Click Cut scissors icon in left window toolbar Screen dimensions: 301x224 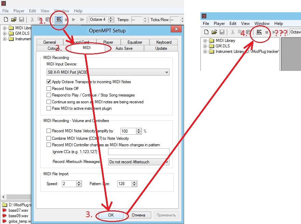coord(32,19)
